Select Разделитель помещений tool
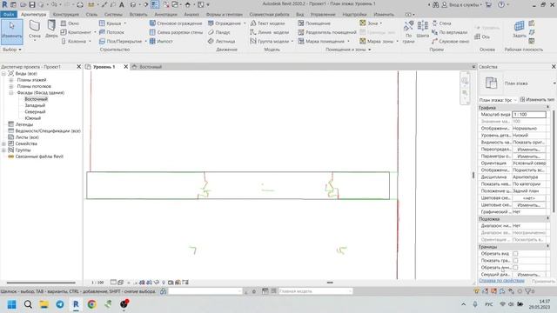 coord(327,32)
